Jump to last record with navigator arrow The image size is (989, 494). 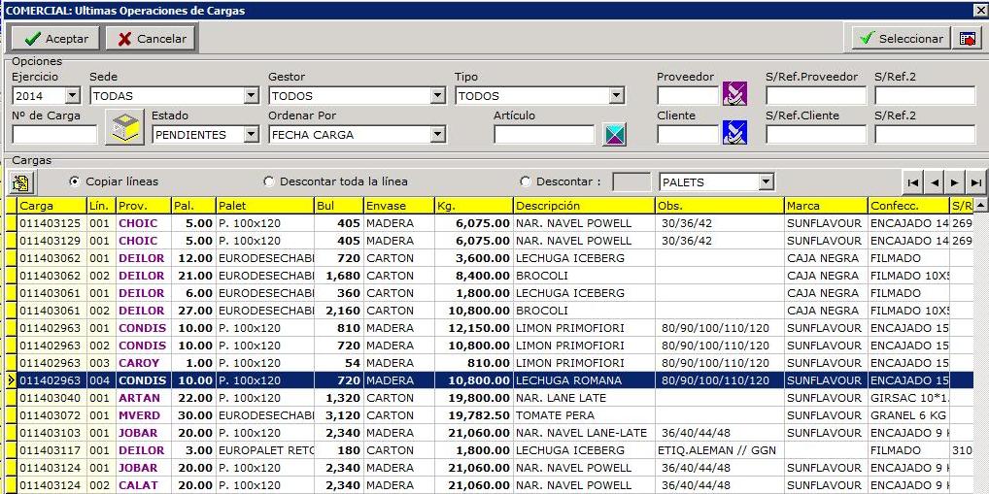975,181
